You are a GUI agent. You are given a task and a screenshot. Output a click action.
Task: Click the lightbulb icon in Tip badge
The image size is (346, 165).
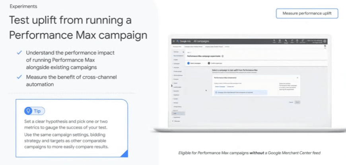pyautogui.click(x=28, y=111)
